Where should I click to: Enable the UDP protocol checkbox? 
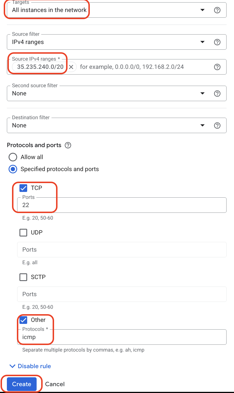(x=23, y=232)
